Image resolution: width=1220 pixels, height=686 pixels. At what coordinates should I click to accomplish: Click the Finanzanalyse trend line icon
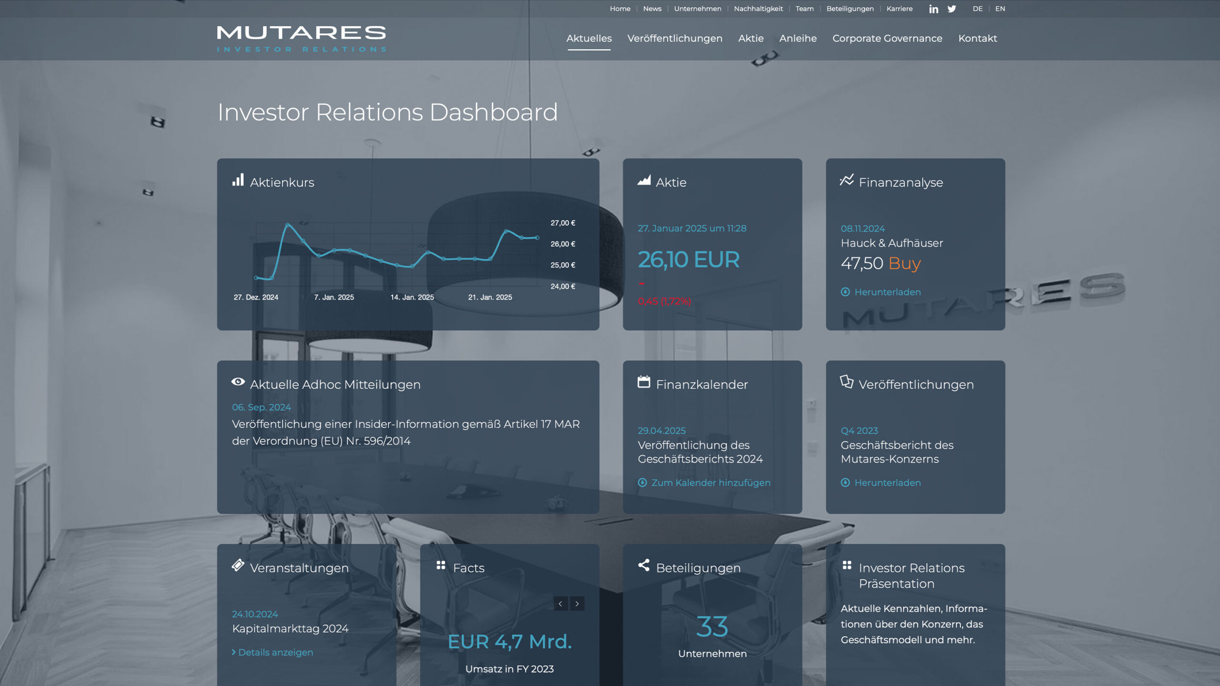(x=846, y=180)
